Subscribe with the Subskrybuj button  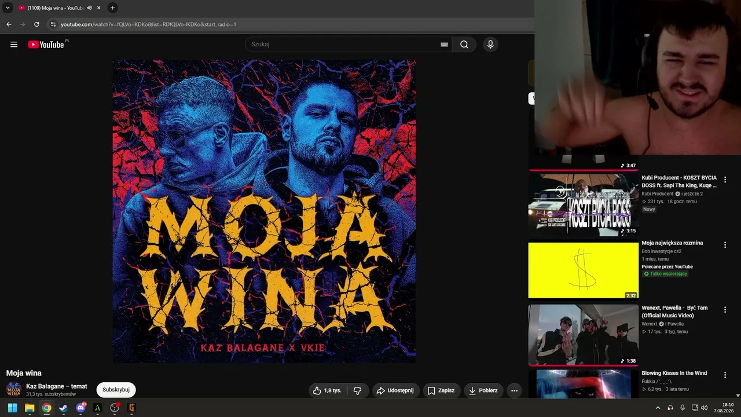(116, 390)
